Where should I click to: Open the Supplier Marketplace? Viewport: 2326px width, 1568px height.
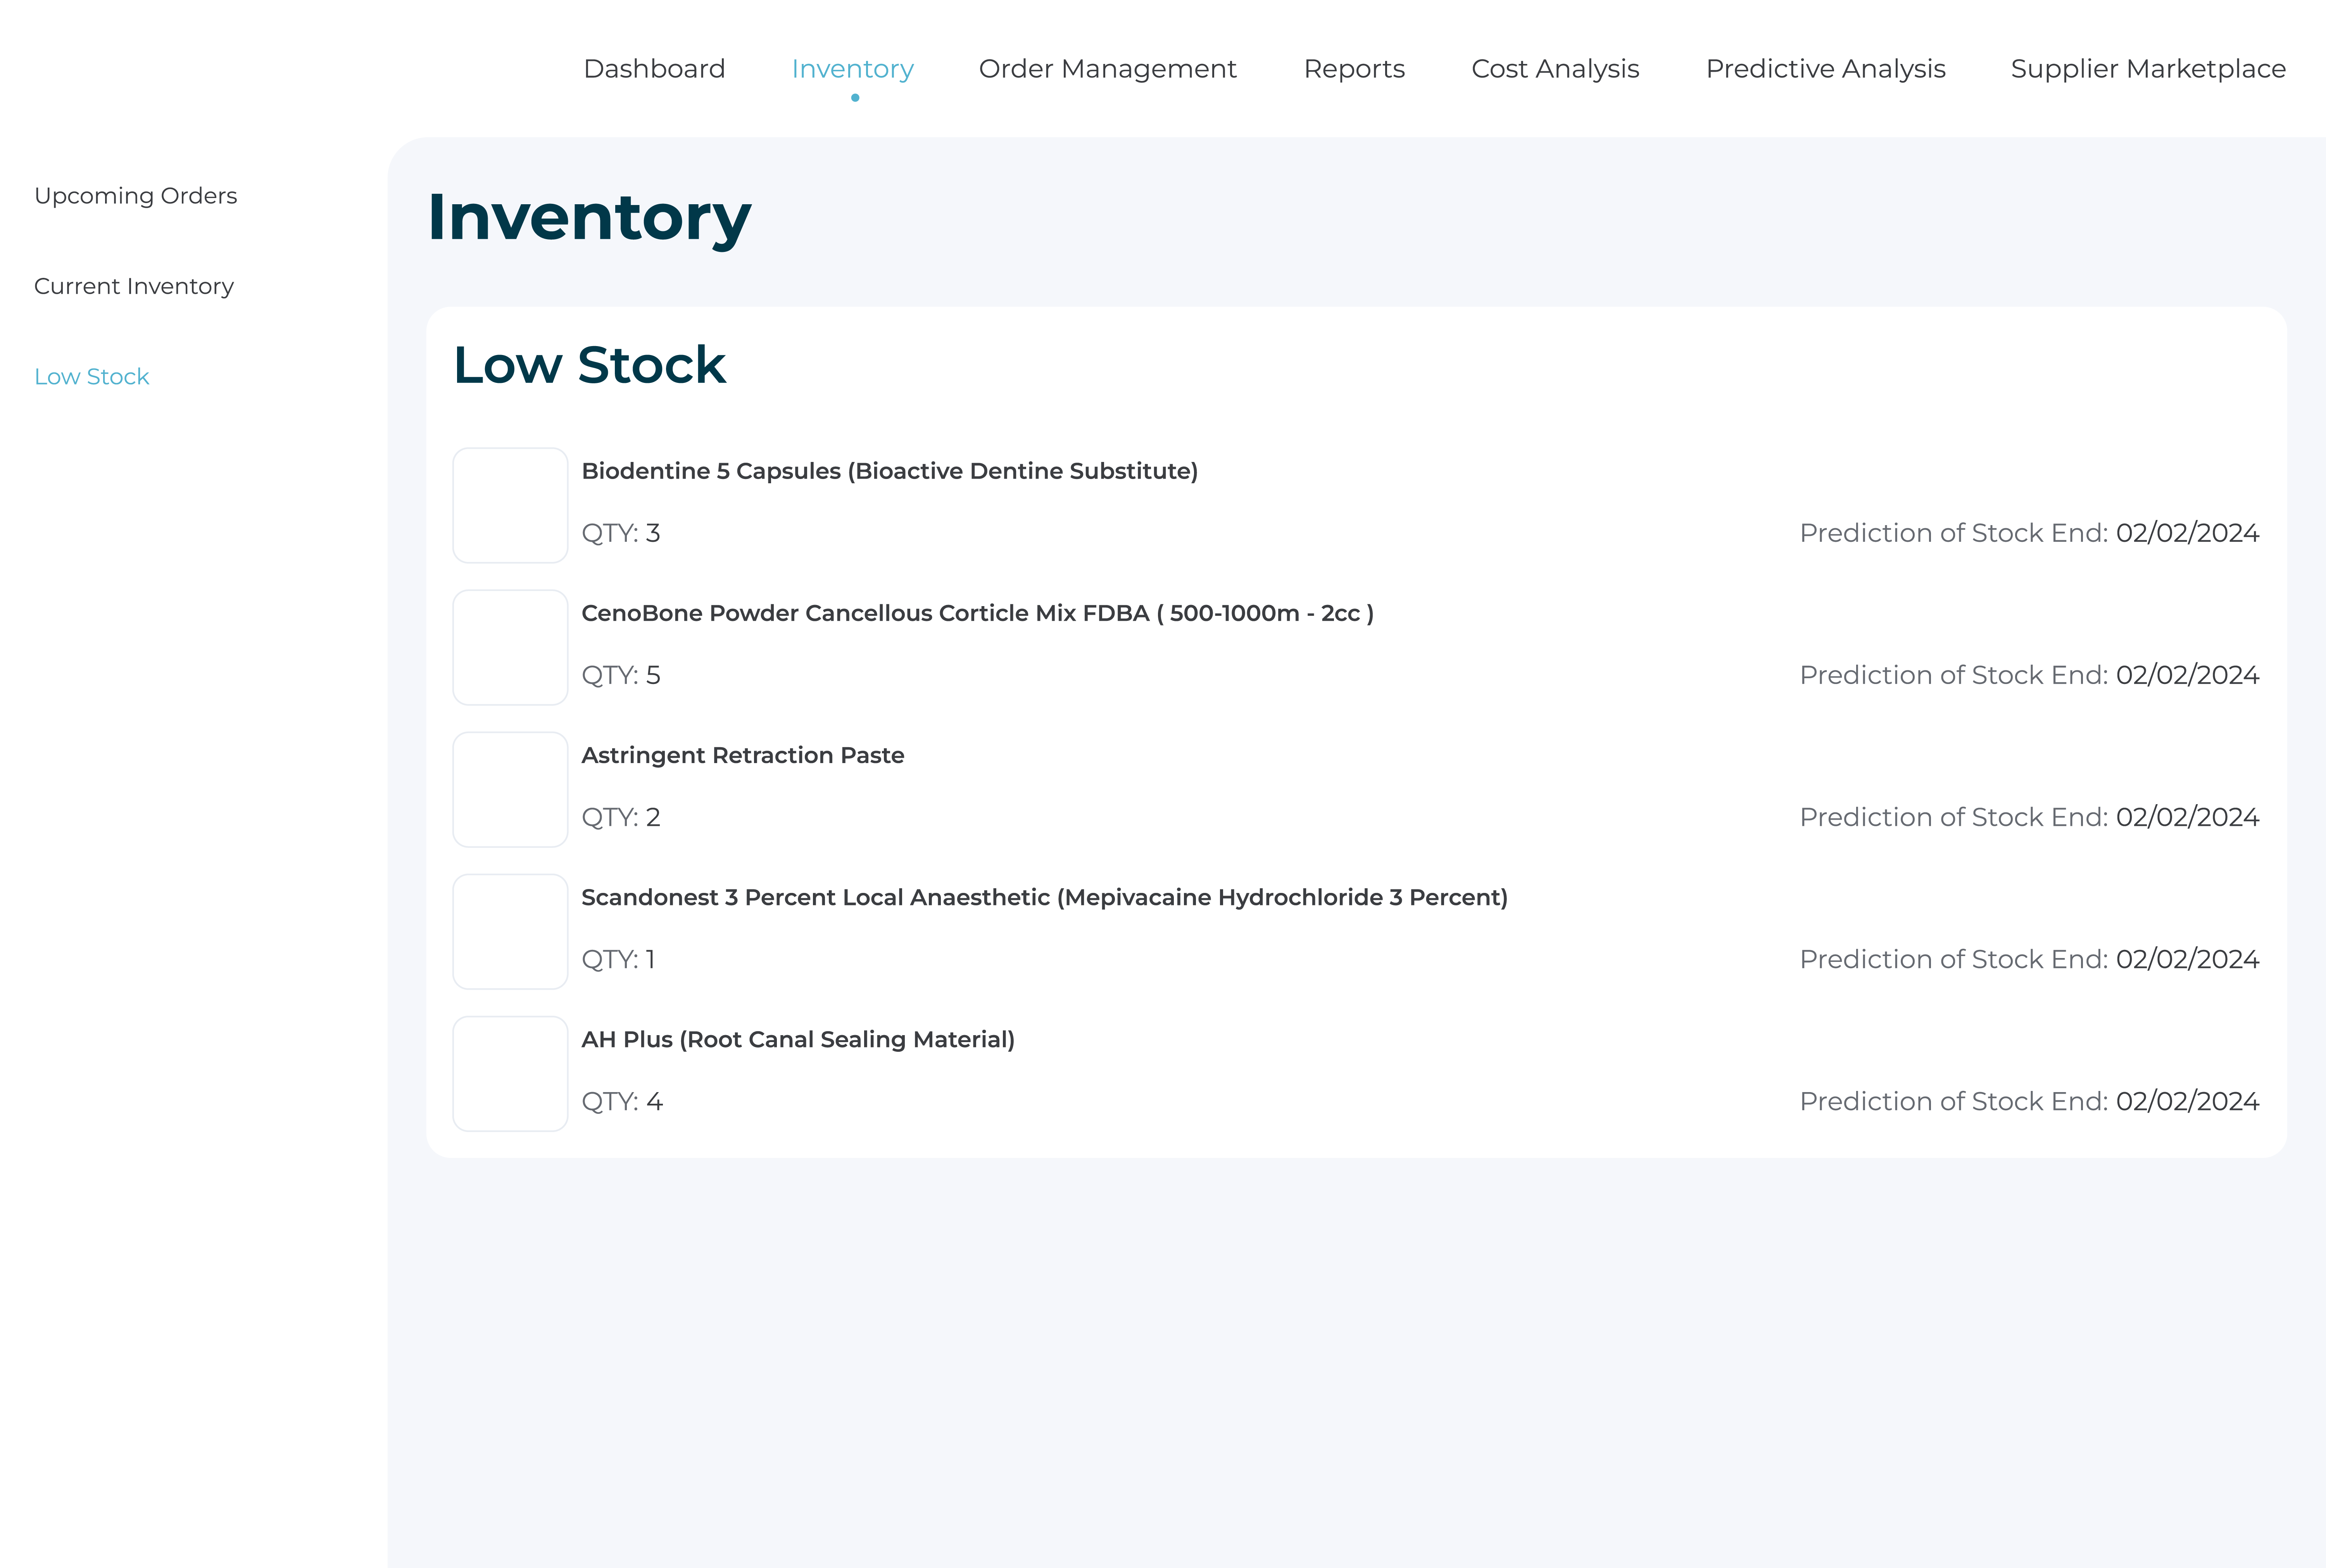2147,68
